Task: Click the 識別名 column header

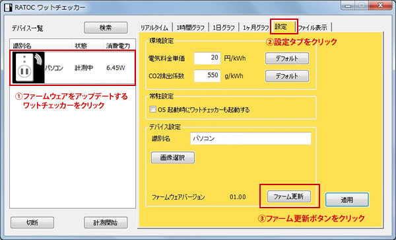Action: tap(22, 46)
